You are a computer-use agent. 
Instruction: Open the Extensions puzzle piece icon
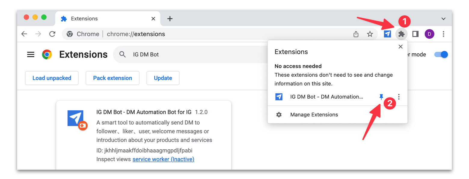401,34
